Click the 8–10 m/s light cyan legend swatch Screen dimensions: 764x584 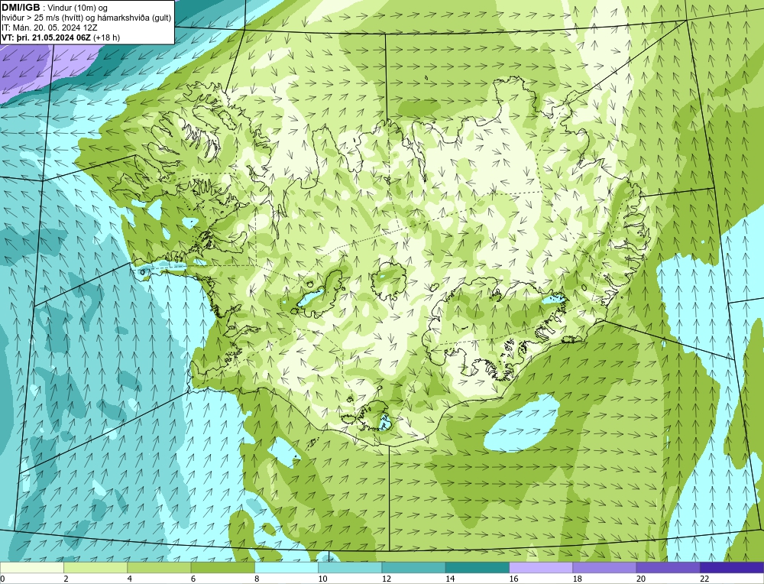pos(286,567)
